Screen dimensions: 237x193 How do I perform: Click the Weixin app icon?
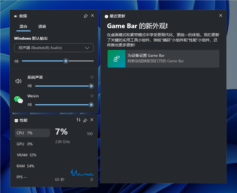coord(19,100)
